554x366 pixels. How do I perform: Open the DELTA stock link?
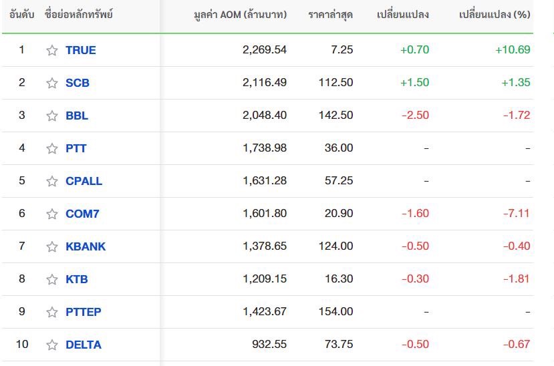pyautogui.click(x=84, y=345)
